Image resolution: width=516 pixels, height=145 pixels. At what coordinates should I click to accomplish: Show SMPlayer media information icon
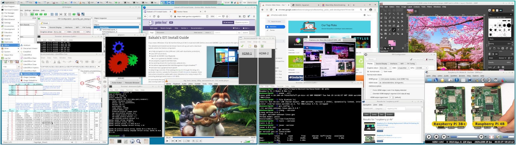(x=457, y=80)
